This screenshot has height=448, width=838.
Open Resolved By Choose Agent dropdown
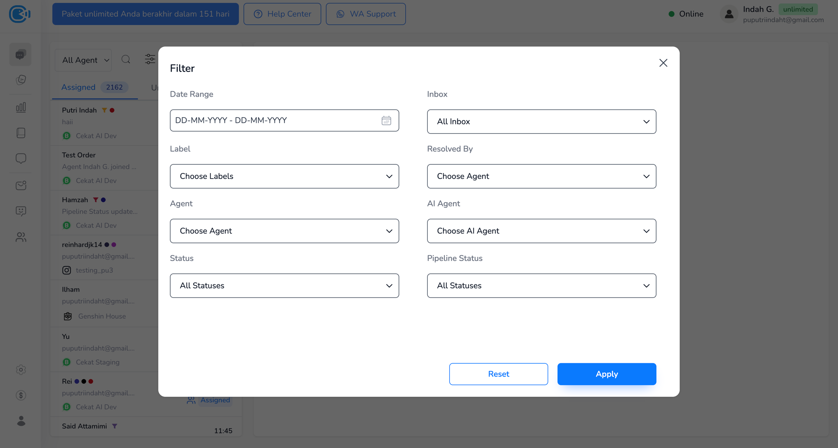pyautogui.click(x=541, y=176)
